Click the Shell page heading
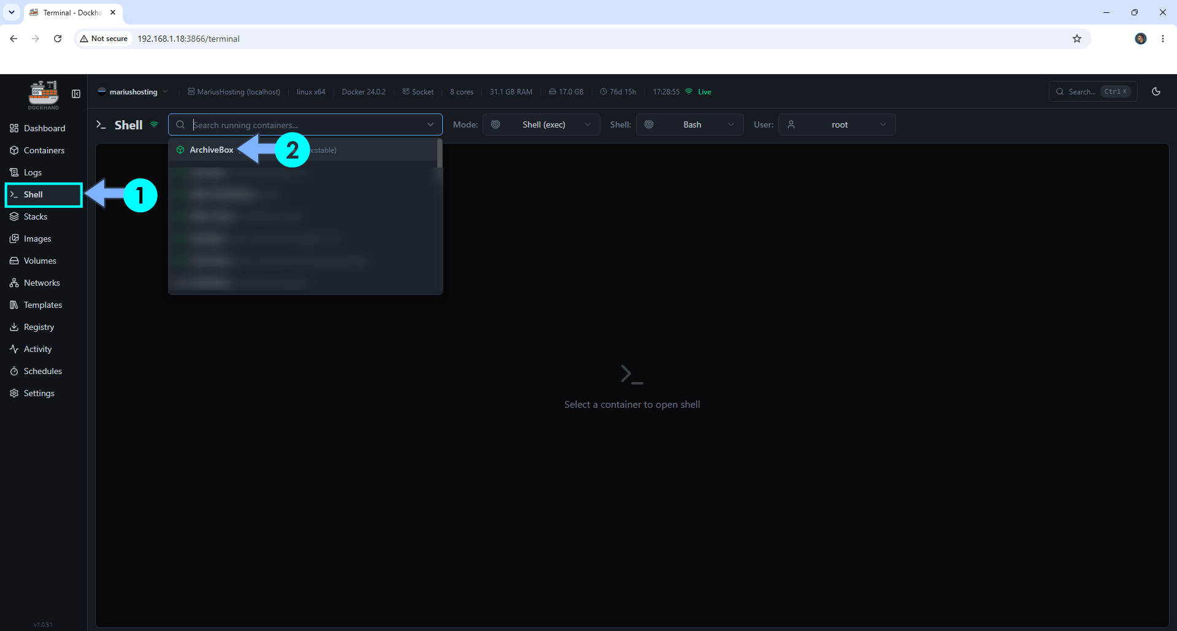This screenshot has width=1177, height=631. pos(128,125)
